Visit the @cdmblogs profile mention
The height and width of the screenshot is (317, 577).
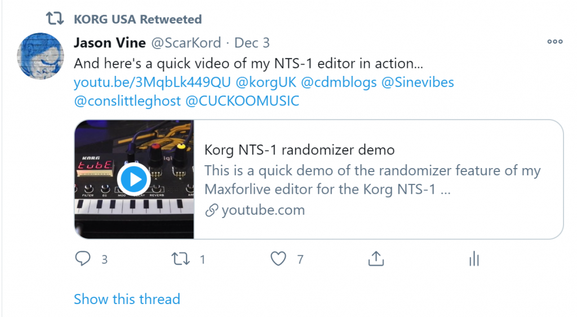click(339, 83)
